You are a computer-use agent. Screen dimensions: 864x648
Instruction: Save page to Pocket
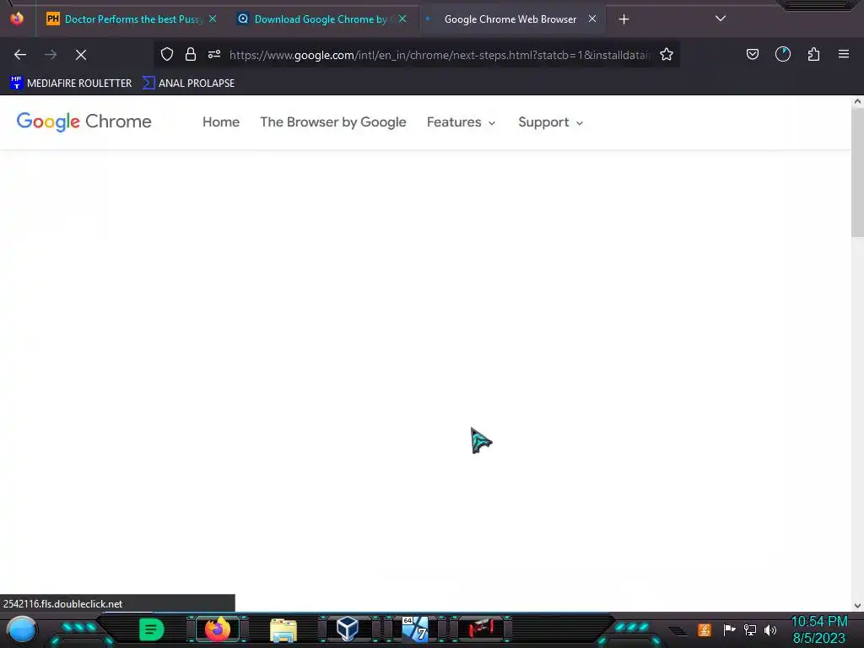[x=753, y=54]
